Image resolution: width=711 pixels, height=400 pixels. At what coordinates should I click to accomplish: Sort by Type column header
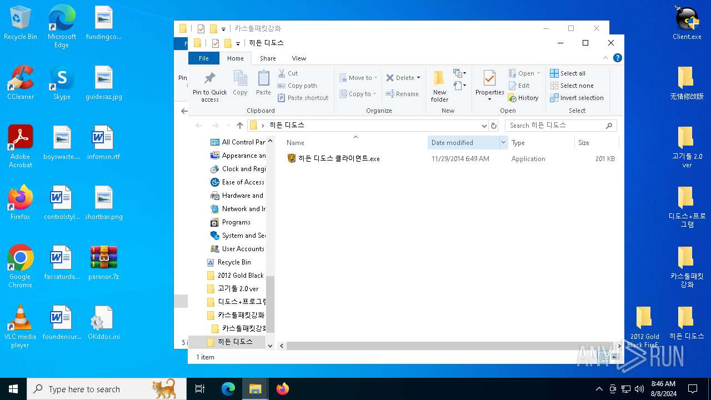[x=541, y=143]
